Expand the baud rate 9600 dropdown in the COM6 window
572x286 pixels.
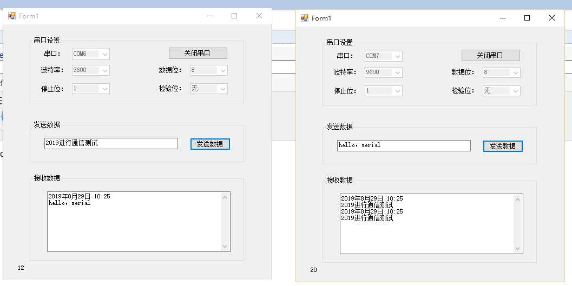pyautogui.click(x=91, y=70)
